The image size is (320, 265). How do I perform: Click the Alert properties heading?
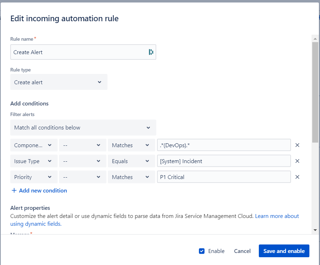click(30, 208)
